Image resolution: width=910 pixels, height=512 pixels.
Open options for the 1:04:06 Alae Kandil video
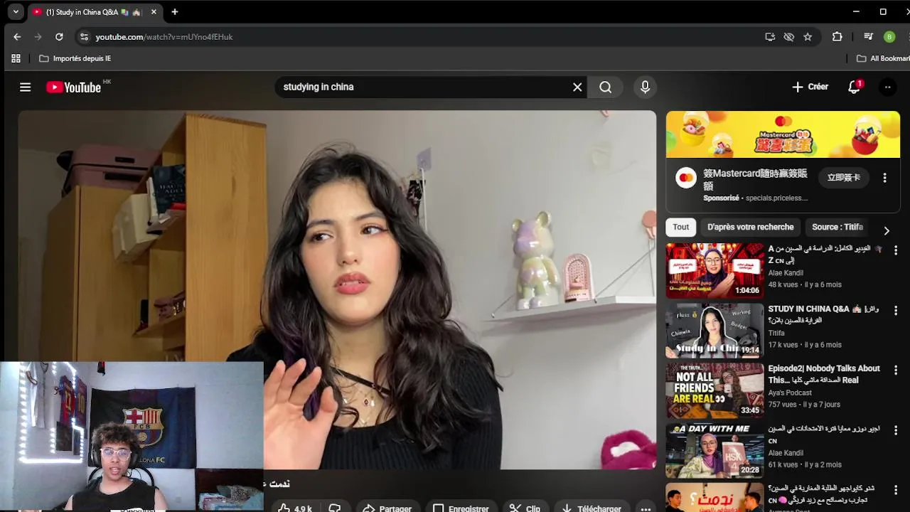click(x=896, y=250)
